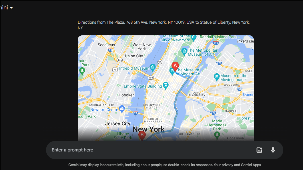Click the Museum of Modern Art pin
Viewport: 303px width, 170px height.
(x=172, y=72)
